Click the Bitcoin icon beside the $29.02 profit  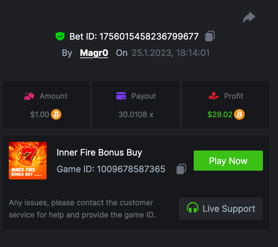(239, 114)
